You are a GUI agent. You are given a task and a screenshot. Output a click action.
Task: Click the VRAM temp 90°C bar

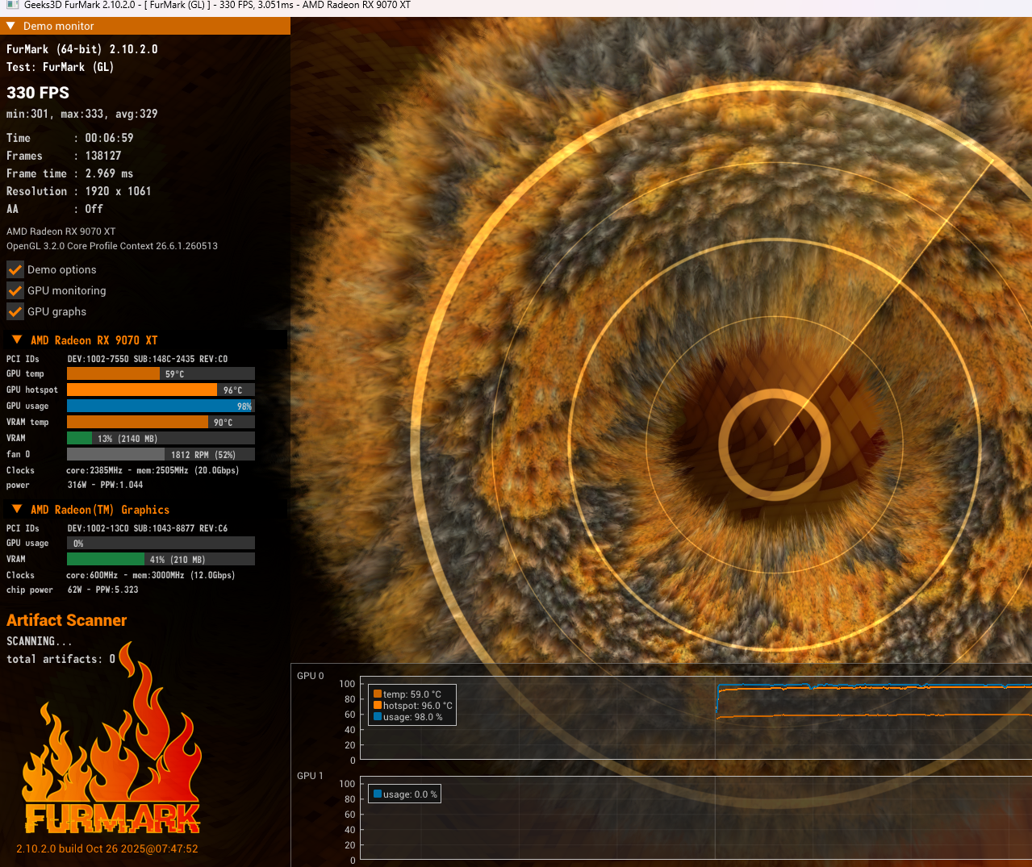(161, 422)
